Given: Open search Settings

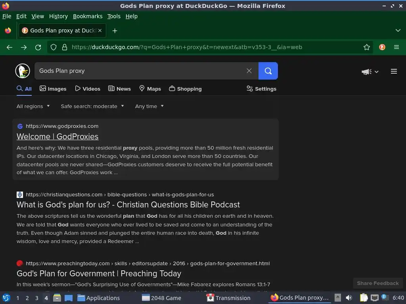Looking at the screenshot, I should coord(261,89).
